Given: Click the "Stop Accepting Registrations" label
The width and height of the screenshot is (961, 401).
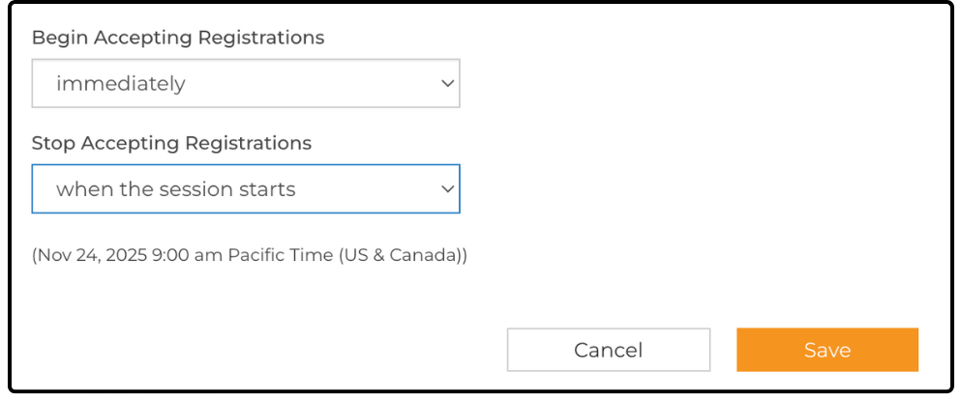Looking at the screenshot, I should pyautogui.click(x=171, y=143).
